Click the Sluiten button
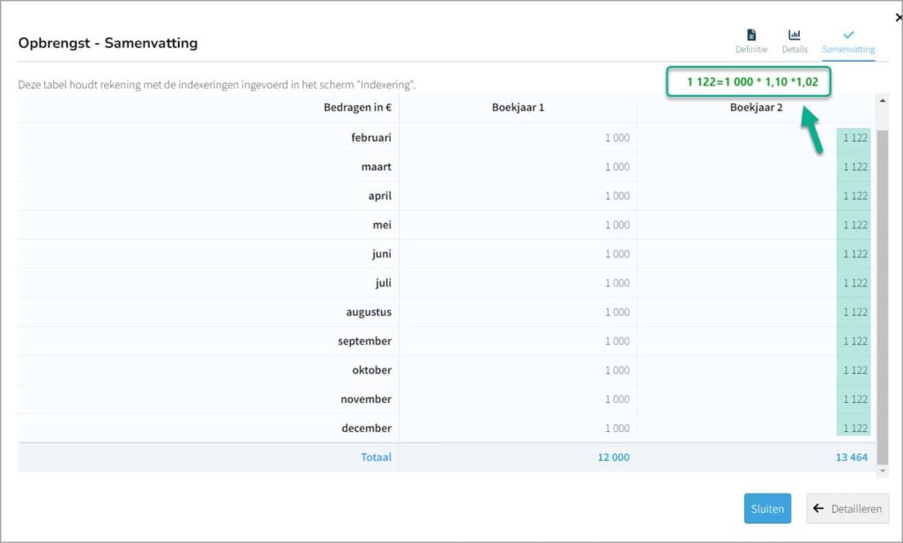The image size is (903, 543). pyautogui.click(x=767, y=509)
